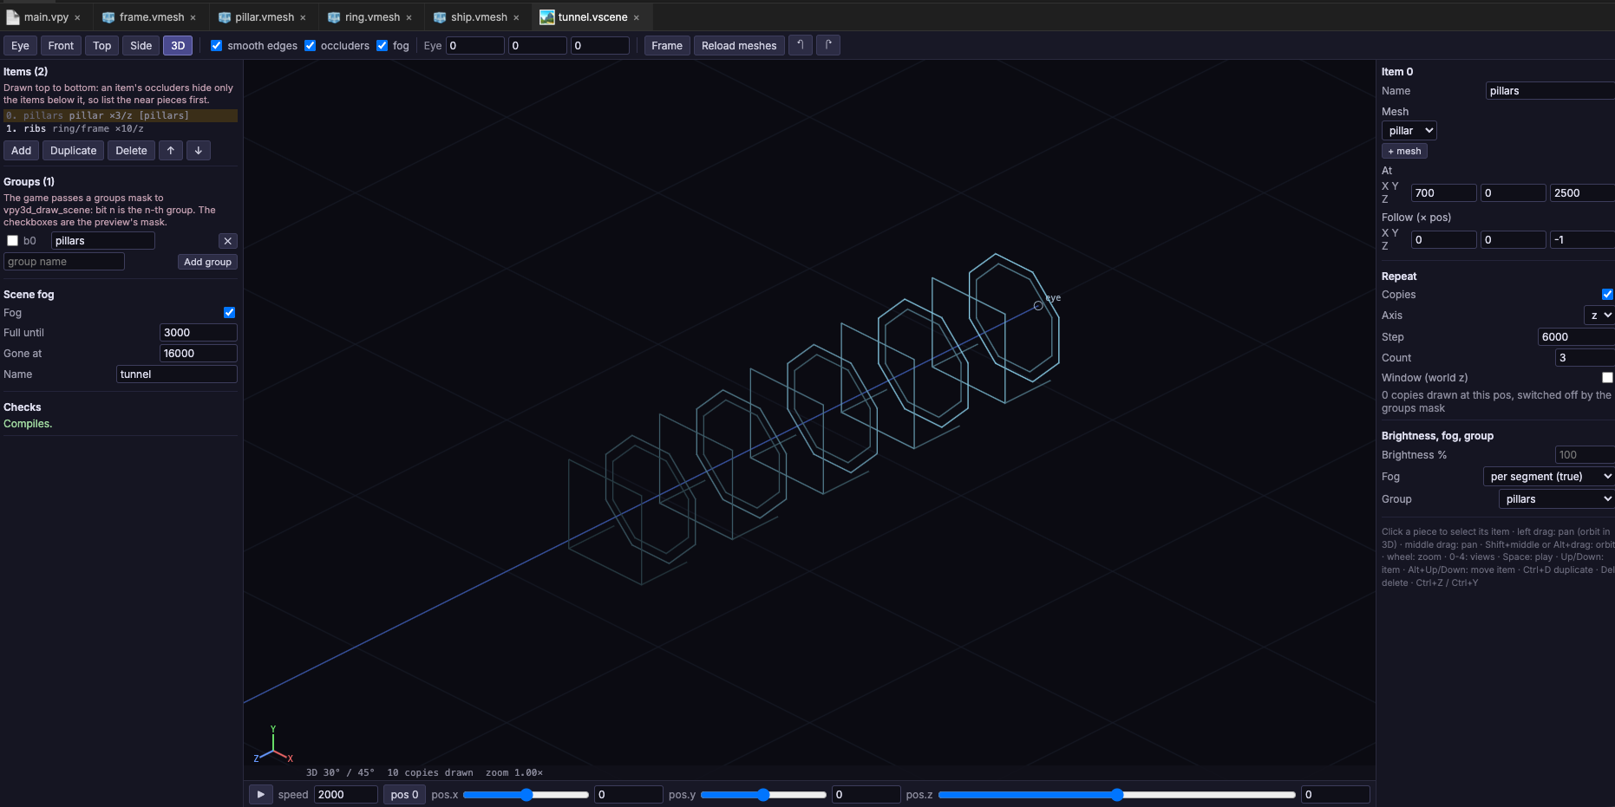Click the pos 0 reset button
1615x807 pixels.
404,794
